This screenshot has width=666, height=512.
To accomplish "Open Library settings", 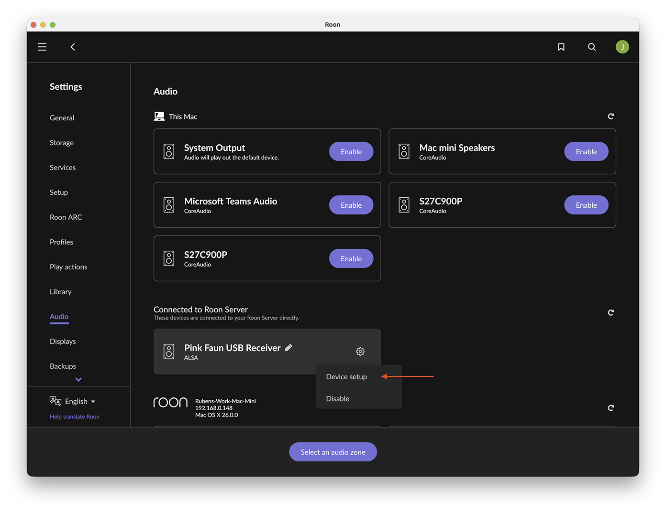I will point(61,292).
